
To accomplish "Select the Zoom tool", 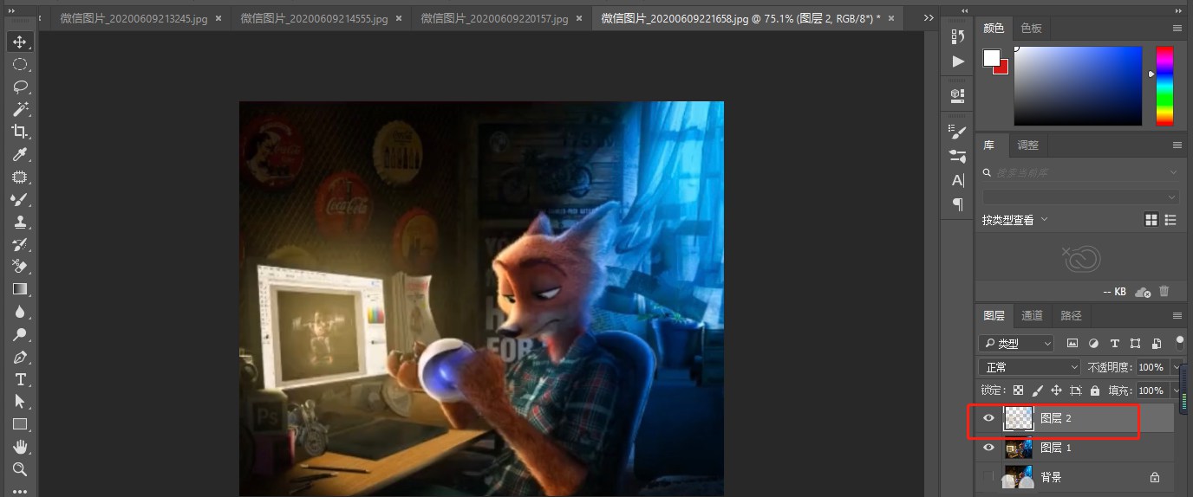I will (x=20, y=469).
